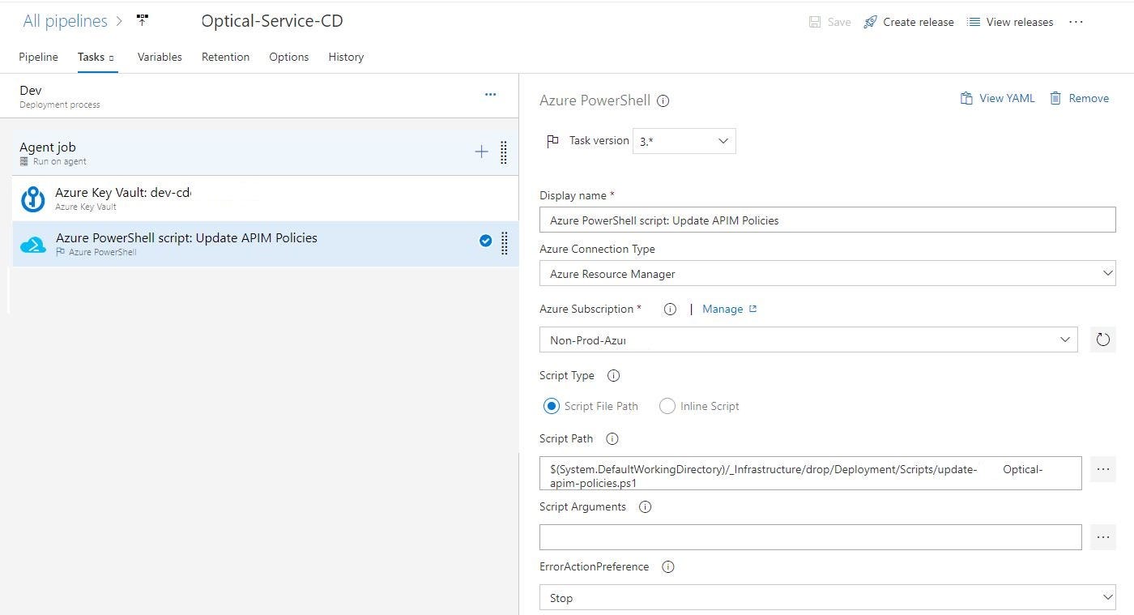Screen dimensions: 1134x615
Task: Open the History tab
Action: pos(346,57)
